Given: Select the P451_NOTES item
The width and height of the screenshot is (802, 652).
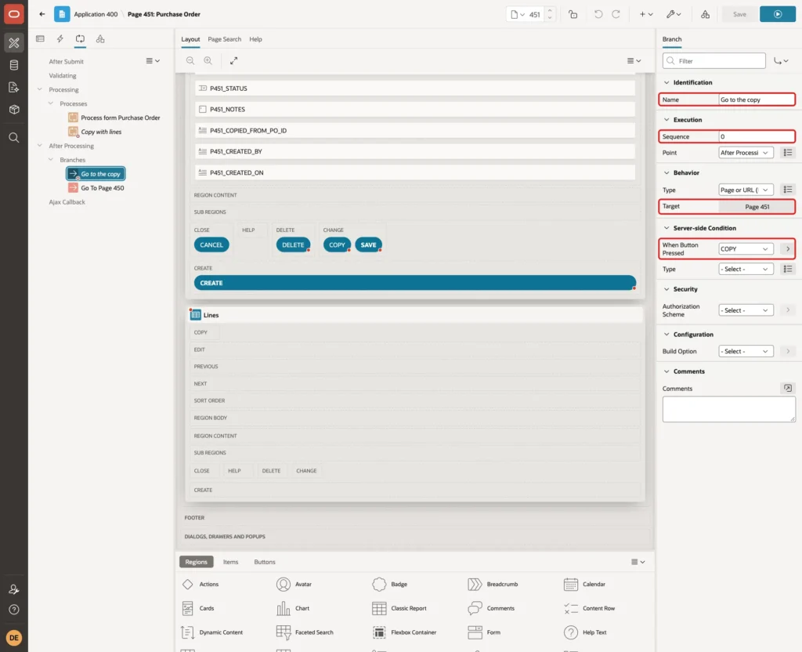Looking at the screenshot, I should point(415,109).
